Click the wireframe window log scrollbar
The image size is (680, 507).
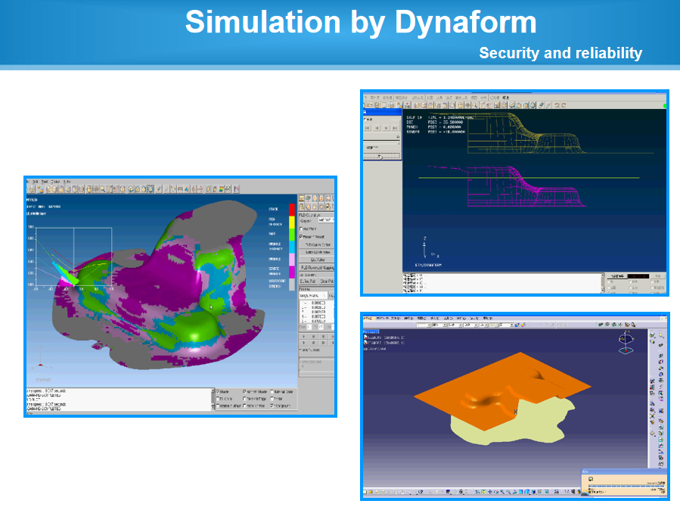click(x=602, y=283)
